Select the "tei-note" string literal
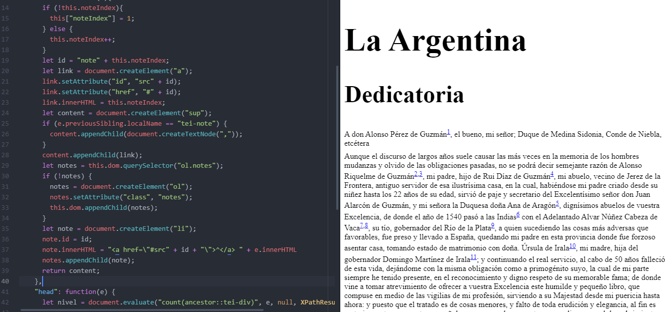The width and height of the screenshot is (665, 312). [195, 123]
